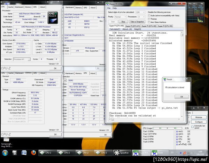
Task: Toggle the Themes service checkbox
Action: [x=149, y=19]
